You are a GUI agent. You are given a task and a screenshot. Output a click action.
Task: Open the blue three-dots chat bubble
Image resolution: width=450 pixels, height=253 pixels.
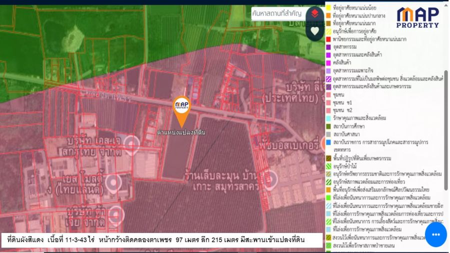(x=435, y=234)
